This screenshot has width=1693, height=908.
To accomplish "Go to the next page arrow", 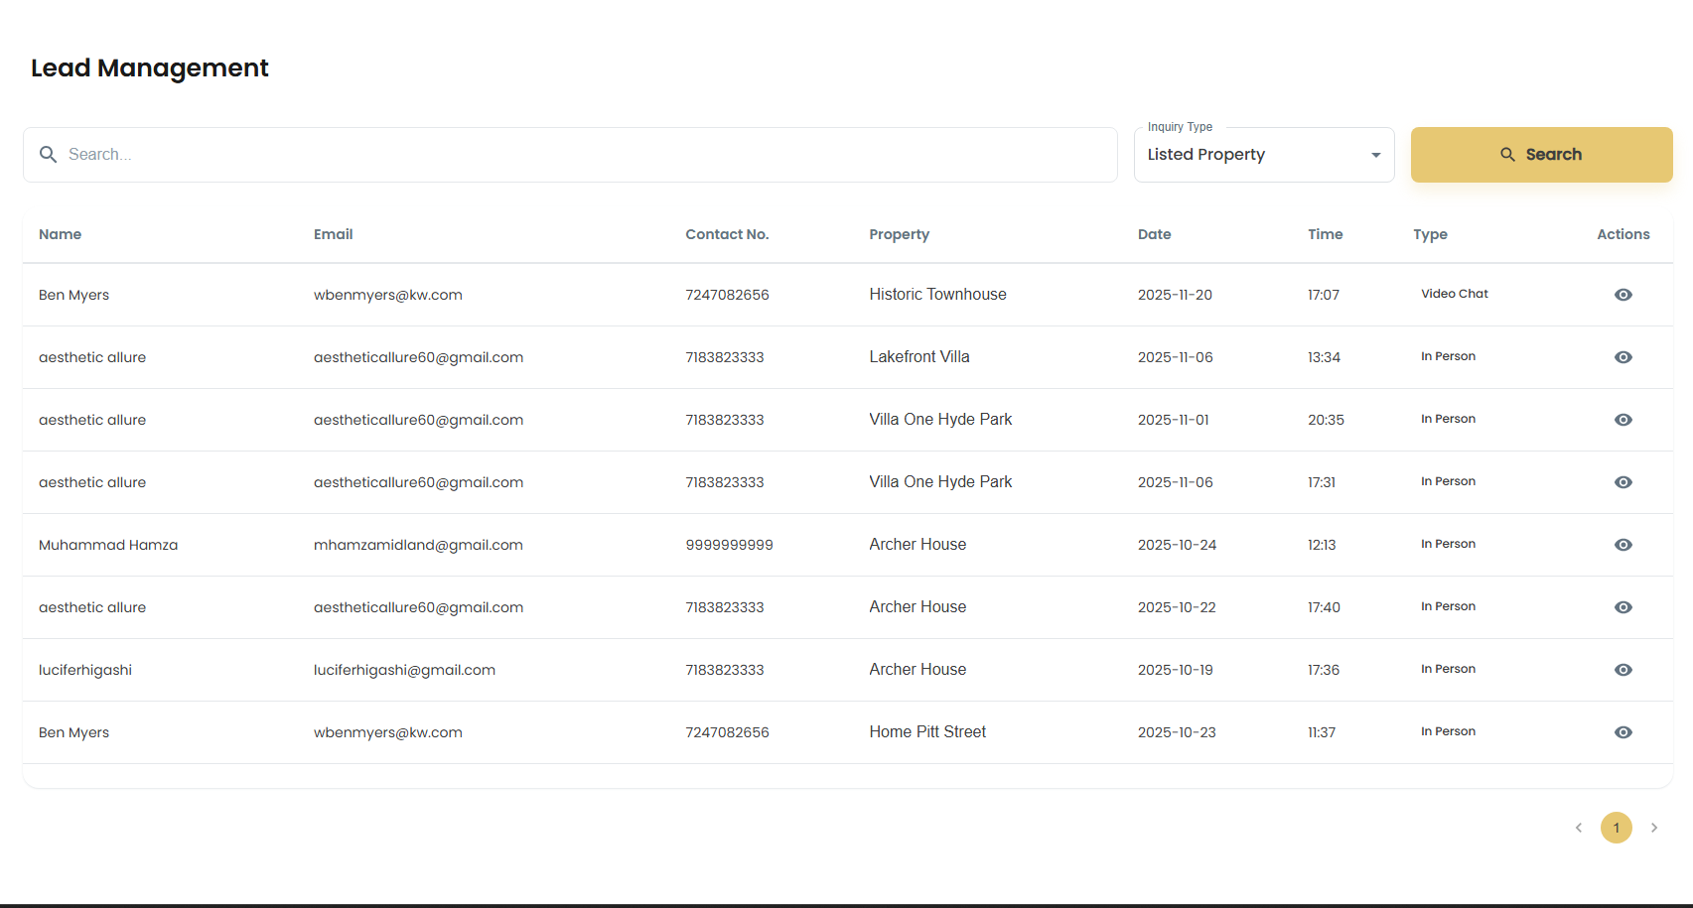I will pos(1653,828).
